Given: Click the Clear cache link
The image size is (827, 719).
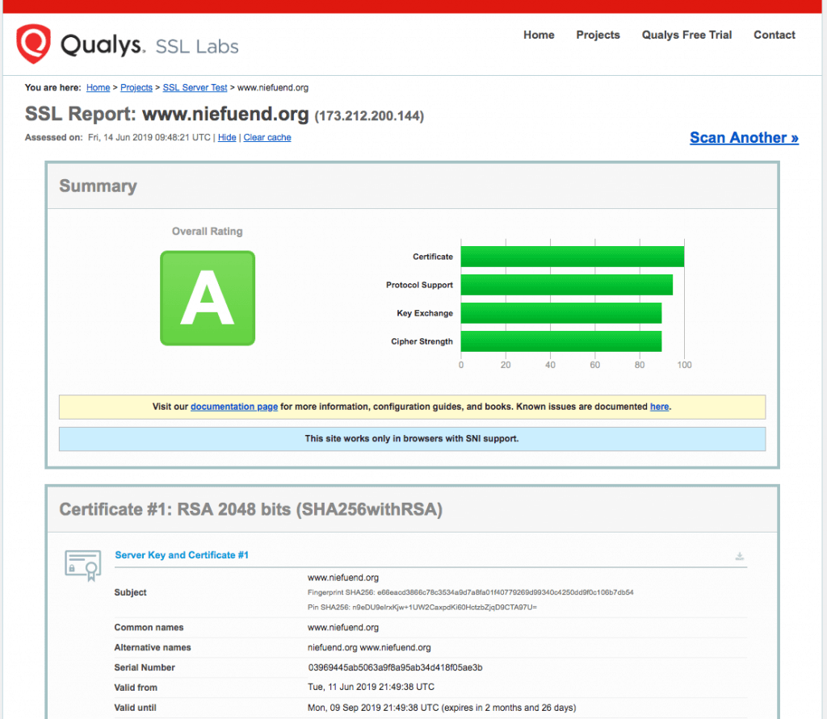Looking at the screenshot, I should [x=267, y=137].
